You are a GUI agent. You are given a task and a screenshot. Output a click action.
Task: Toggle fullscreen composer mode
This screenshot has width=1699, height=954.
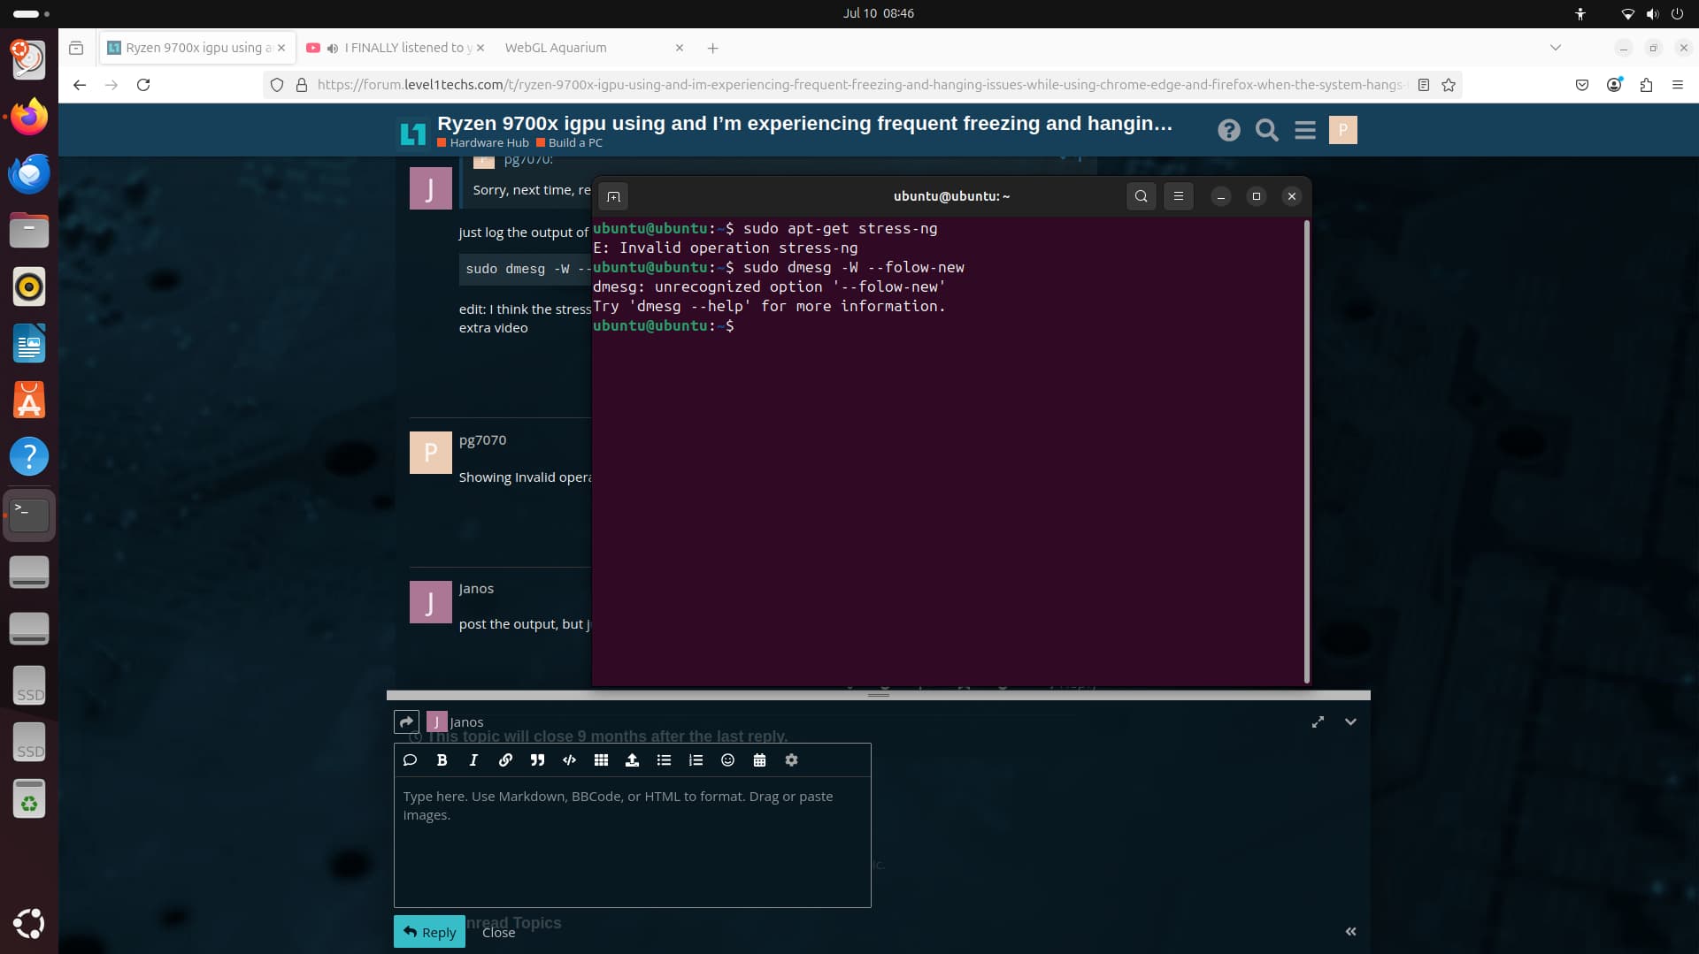(x=1318, y=722)
